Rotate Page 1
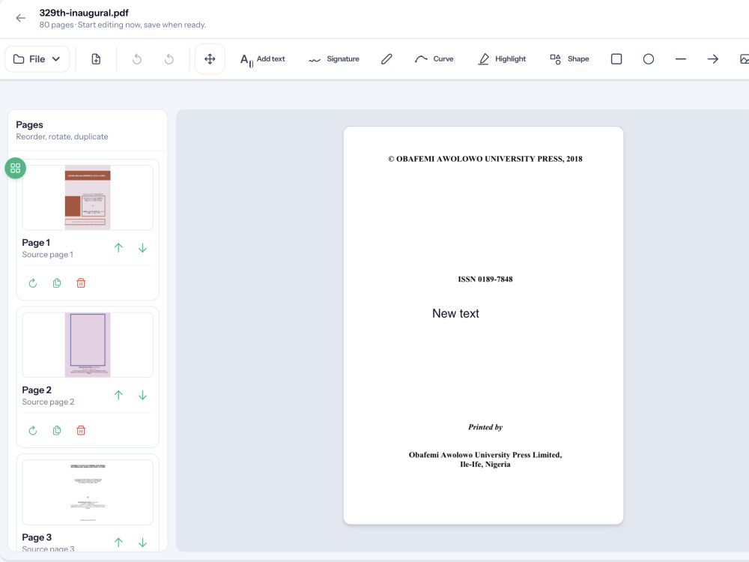749x562 pixels. 32,283
